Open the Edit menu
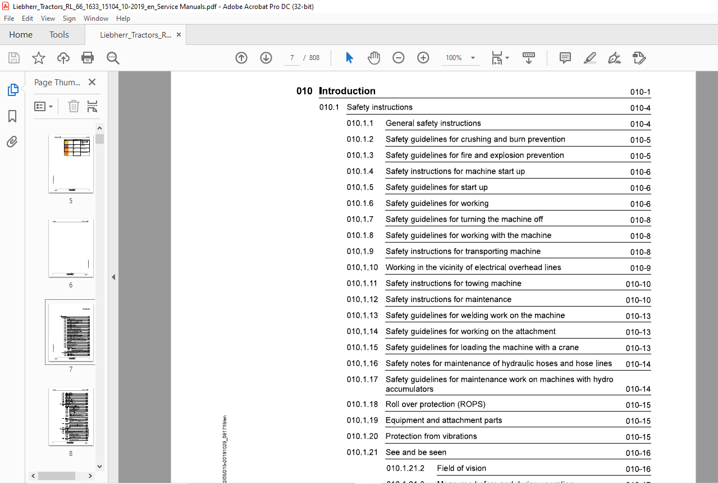This screenshot has height=484, width=718. [x=28, y=19]
